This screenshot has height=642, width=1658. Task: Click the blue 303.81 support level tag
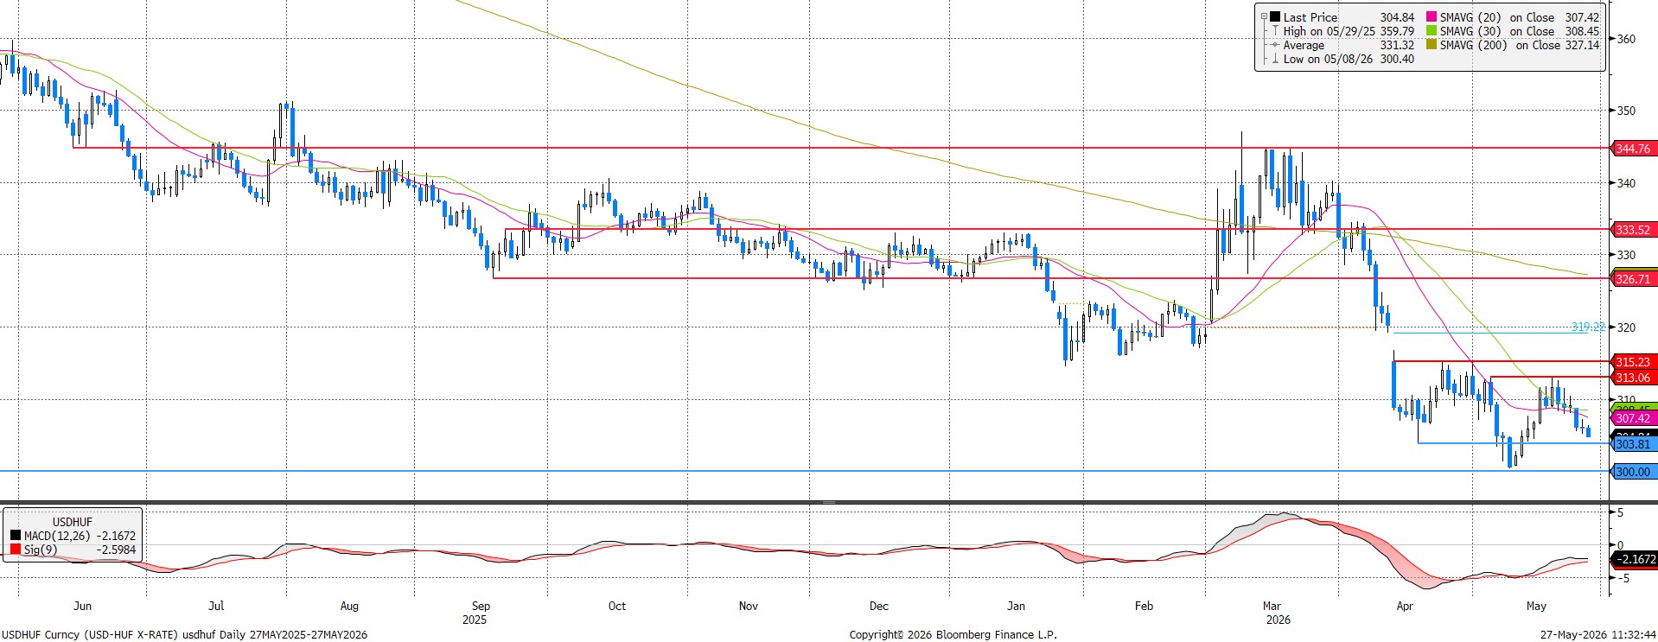tap(1634, 443)
